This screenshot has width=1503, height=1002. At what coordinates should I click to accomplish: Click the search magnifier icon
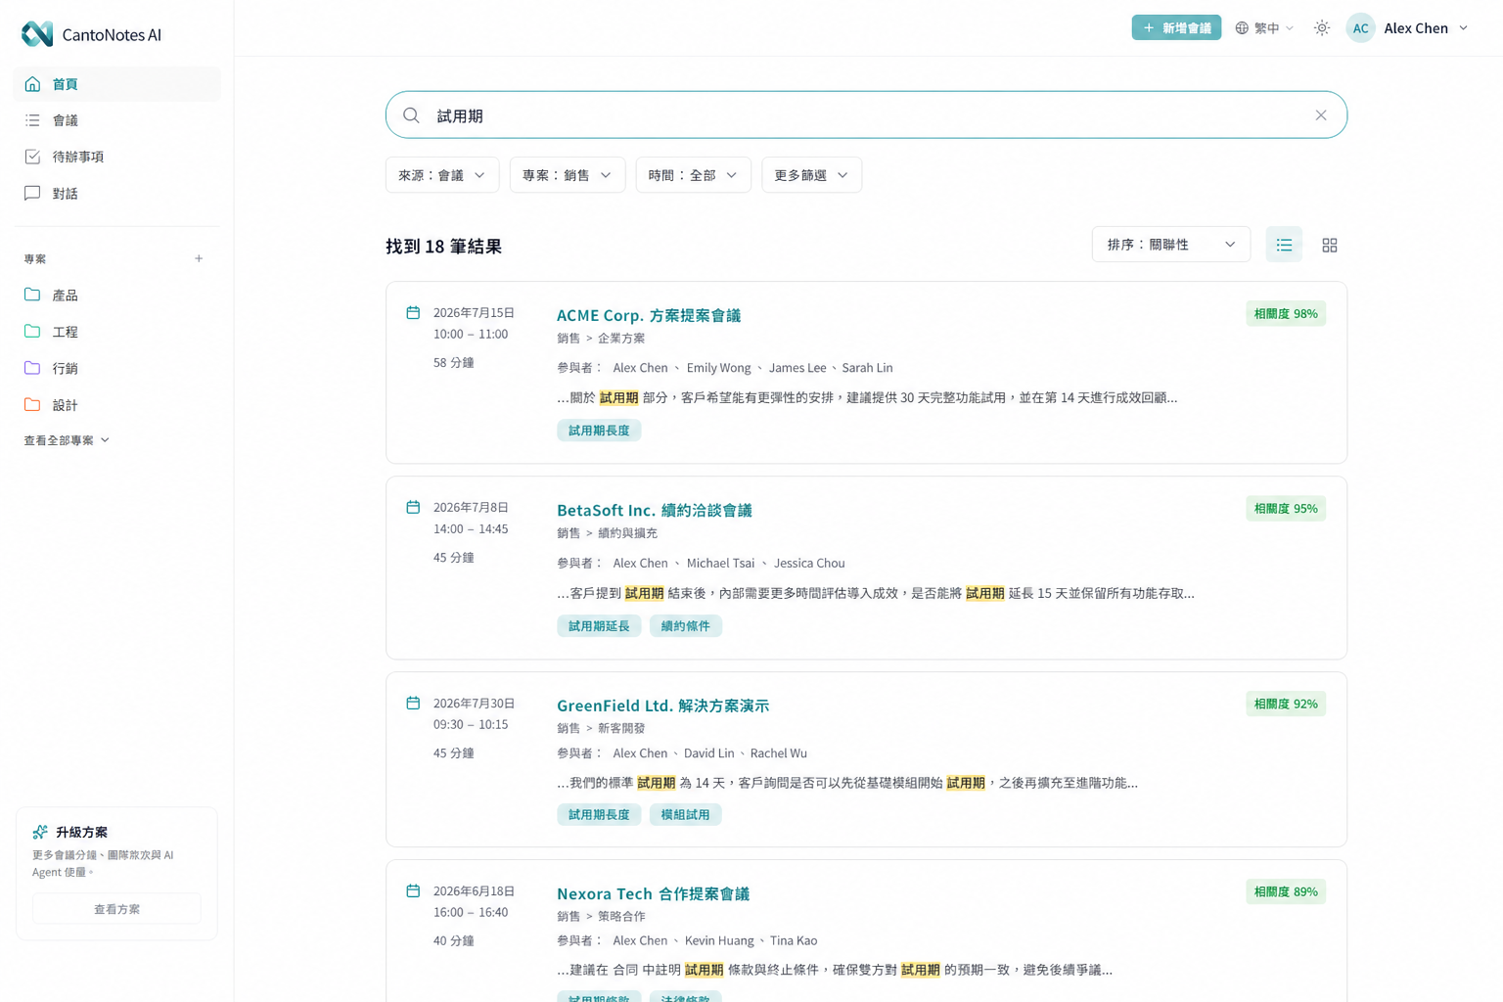(x=412, y=115)
